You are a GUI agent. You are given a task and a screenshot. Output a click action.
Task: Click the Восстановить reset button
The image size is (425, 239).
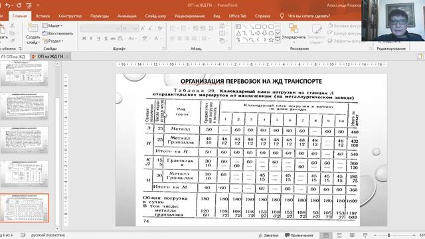click(58, 33)
